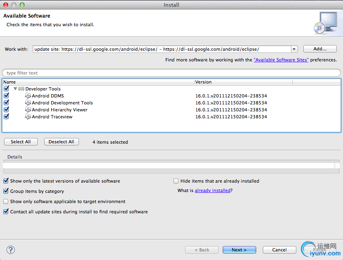The width and height of the screenshot is (343, 260).
Task: Open the Available Software Sites link
Action: click(x=281, y=60)
